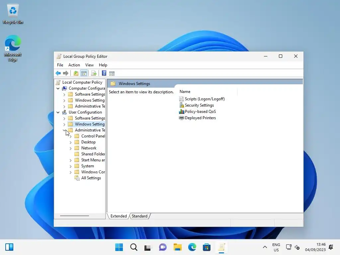Viewport: 340px width, 255px height.
Task: Select Policy-based QoS item
Action: tap(197, 112)
